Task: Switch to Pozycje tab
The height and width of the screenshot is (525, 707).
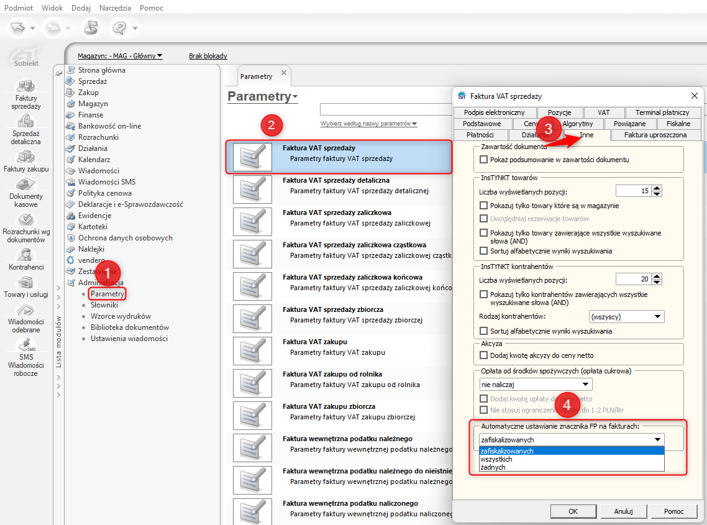Action: pyautogui.click(x=560, y=112)
